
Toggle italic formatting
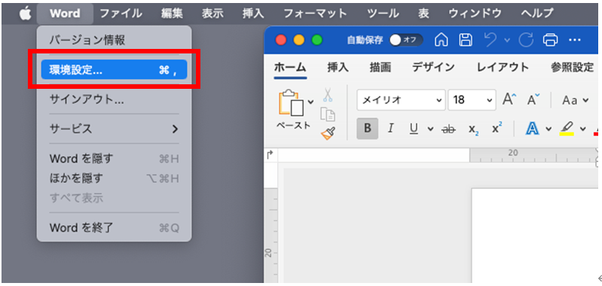[390, 129]
